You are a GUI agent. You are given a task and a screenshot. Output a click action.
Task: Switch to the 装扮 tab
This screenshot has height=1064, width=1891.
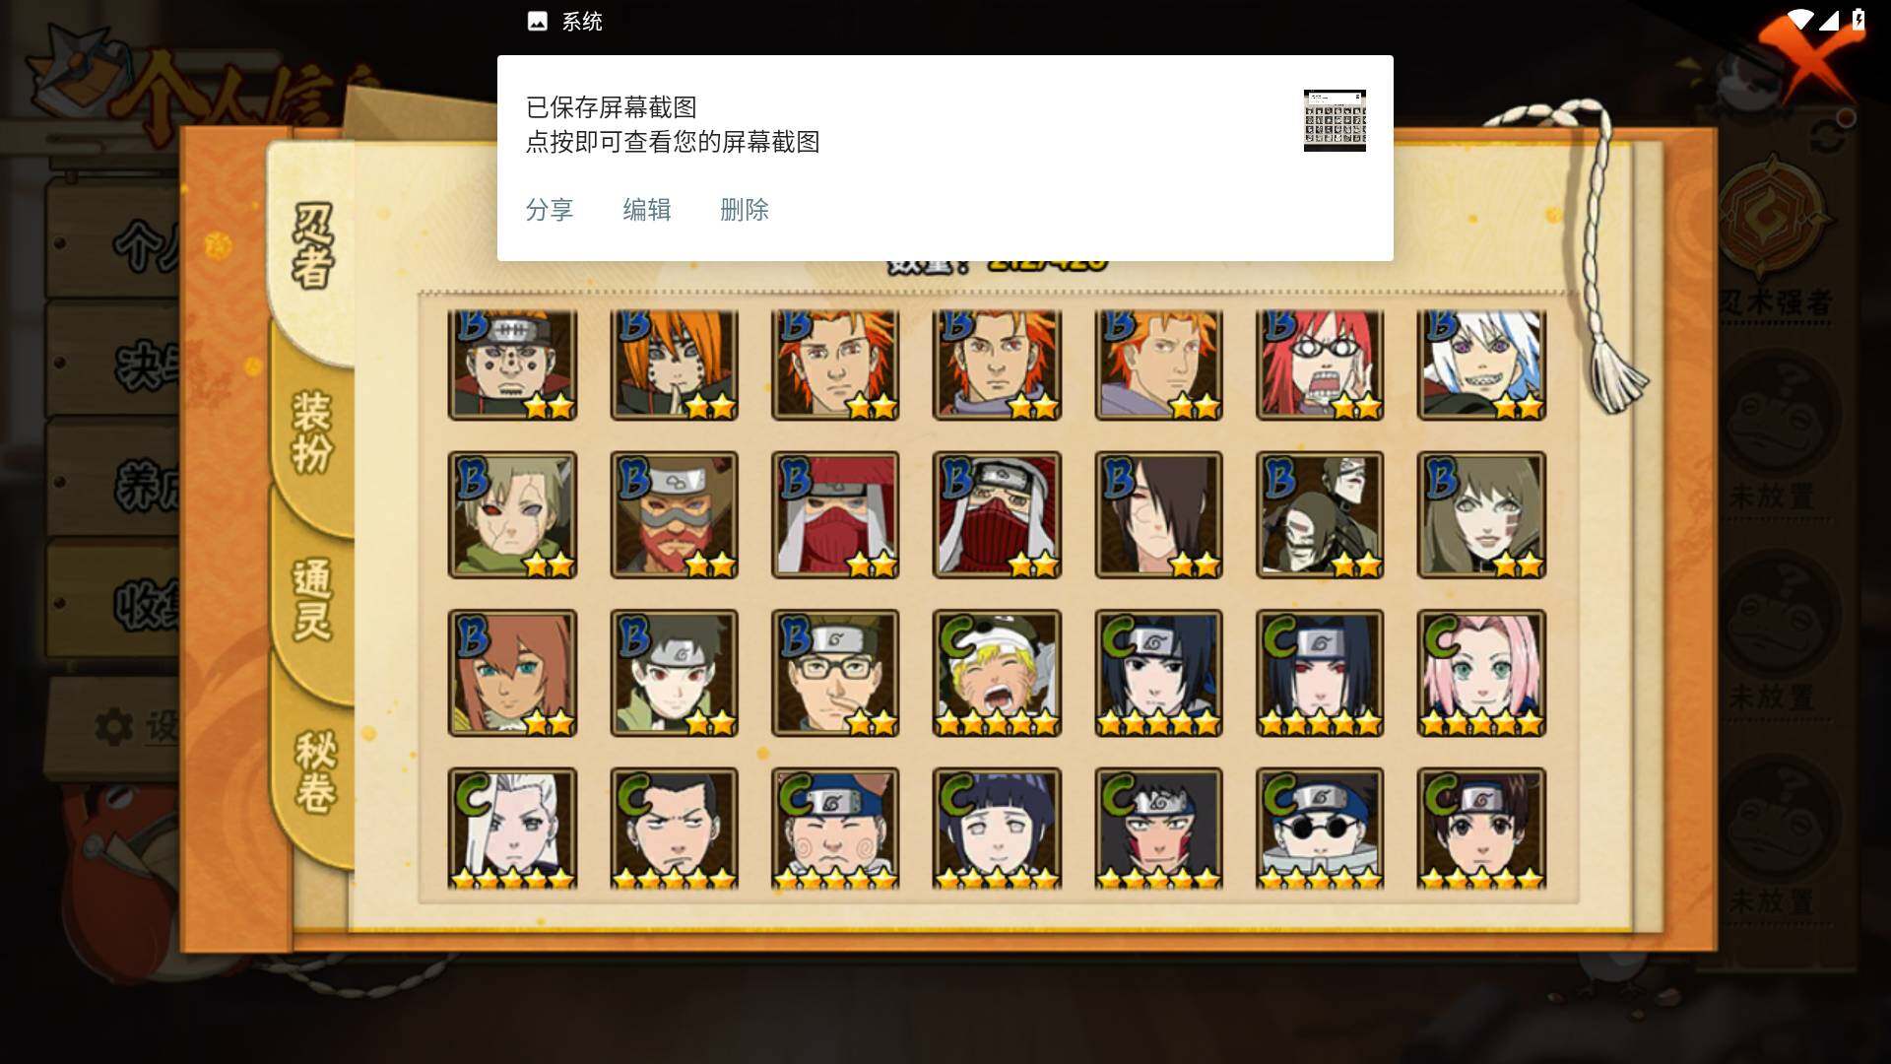(x=312, y=432)
